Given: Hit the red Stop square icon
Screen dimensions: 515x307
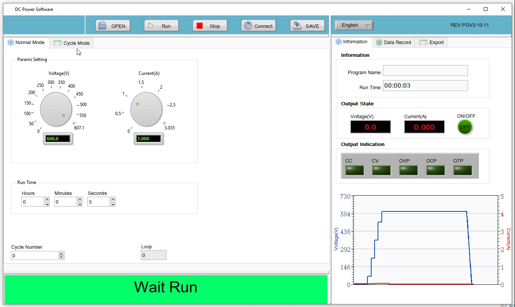Looking at the screenshot, I should point(200,26).
